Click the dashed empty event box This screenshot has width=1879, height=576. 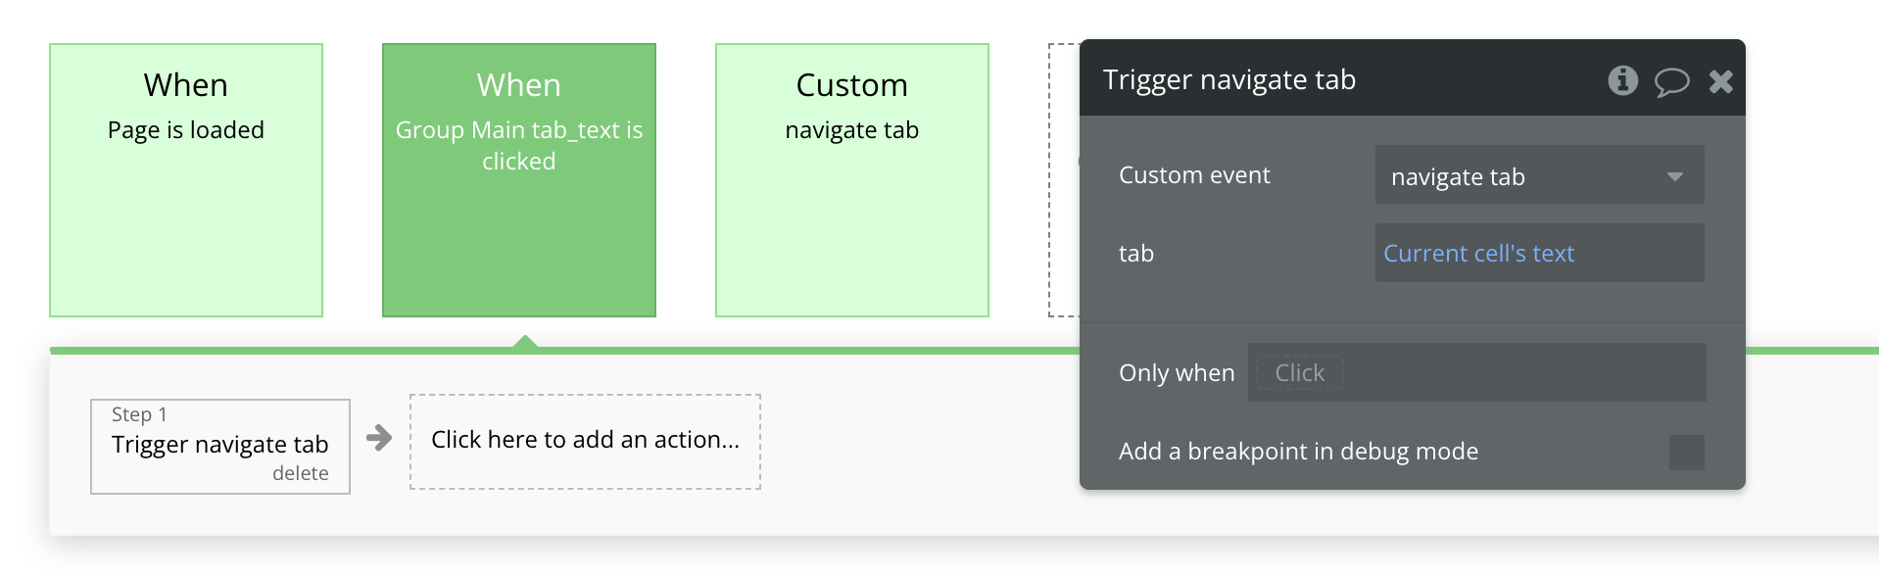pos(1063,180)
